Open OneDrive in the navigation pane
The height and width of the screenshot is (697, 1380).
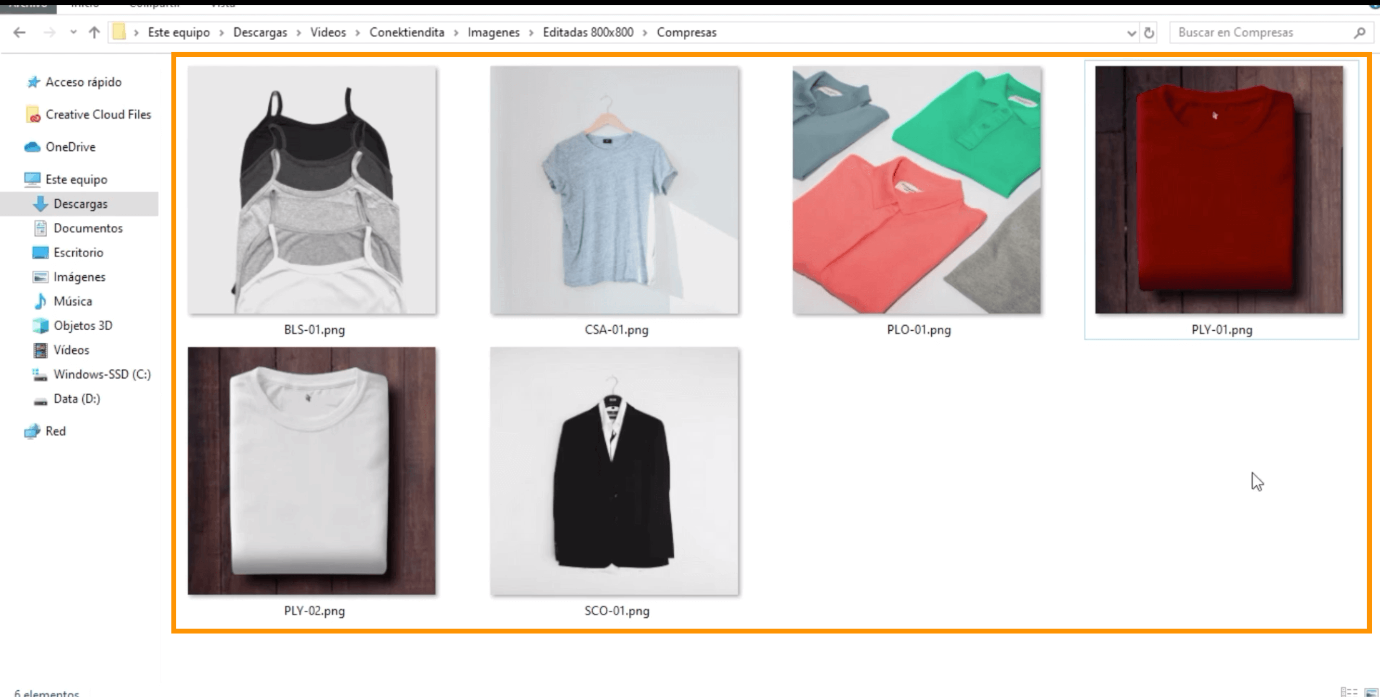pyautogui.click(x=70, y=147)
